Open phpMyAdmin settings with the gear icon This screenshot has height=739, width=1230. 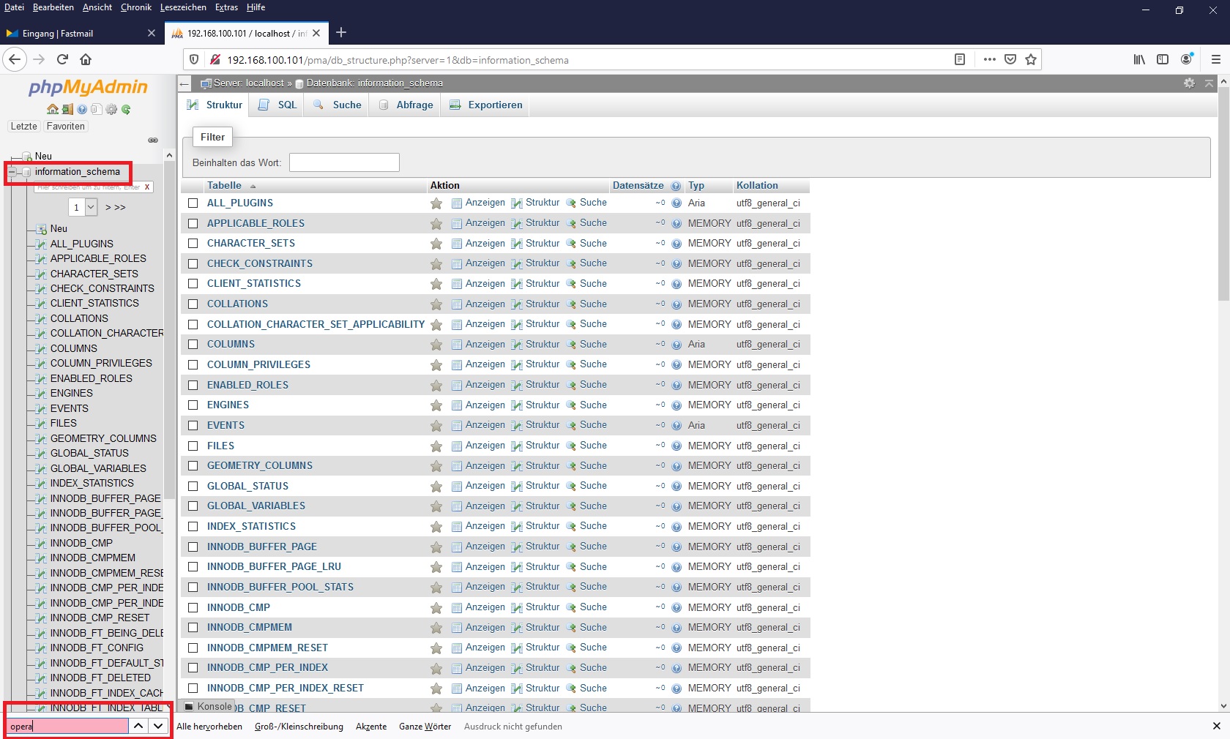pyautogui.click(x=111, y=110)
